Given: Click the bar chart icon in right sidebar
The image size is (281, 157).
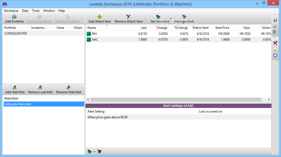Looking at the screenshot, I should (275, 20).
